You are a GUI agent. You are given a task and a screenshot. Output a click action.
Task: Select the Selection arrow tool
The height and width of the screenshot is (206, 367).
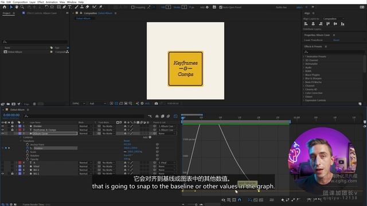coord(11,7)
